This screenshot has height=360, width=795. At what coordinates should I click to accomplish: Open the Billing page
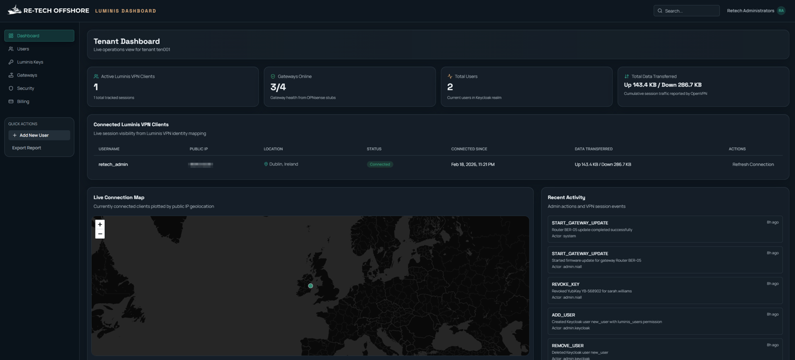pos(23,101)
